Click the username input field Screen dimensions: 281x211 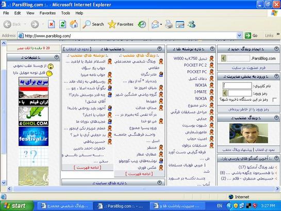point(237,86)
